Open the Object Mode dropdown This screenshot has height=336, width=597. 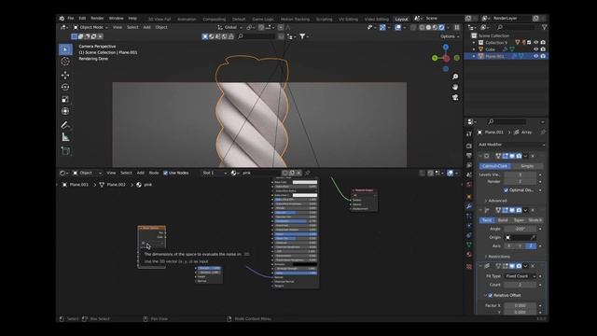tap(90, 27)
